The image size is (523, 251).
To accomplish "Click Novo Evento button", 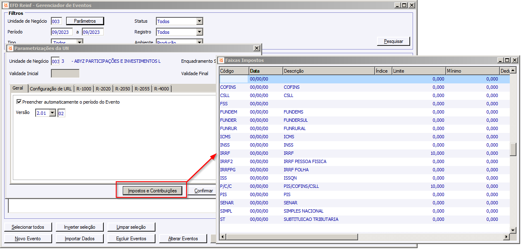I will coord(28,239).
